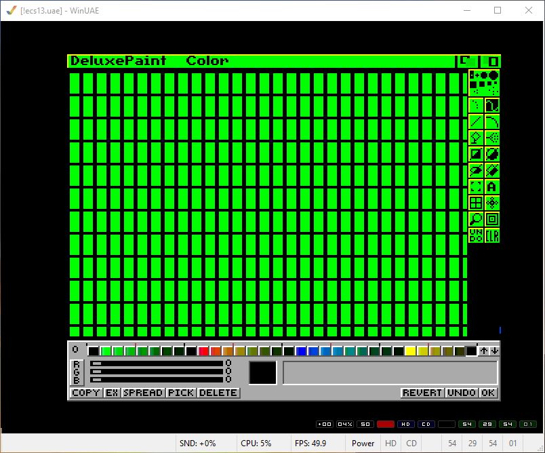Image resolution: width=545 pixels, height=453 pixels.
Task: Select the text tool marked A
Action: point(492,186)
